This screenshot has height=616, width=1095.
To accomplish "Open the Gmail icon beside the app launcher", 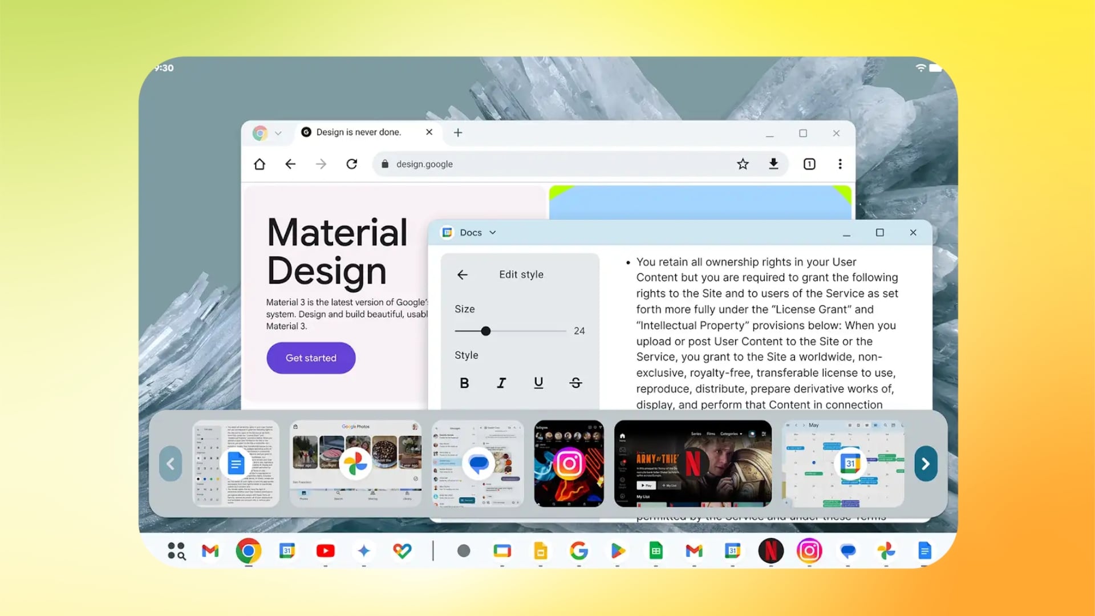I will [x=210, y=551].
